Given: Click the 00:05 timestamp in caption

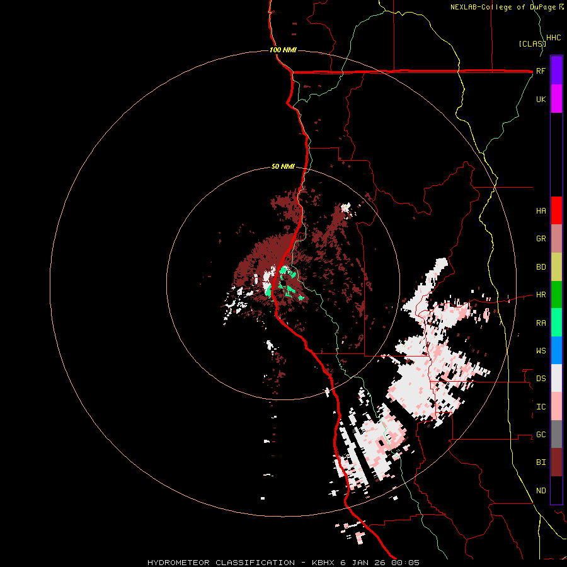Looking at the screenshot, I should click(405, 563).
